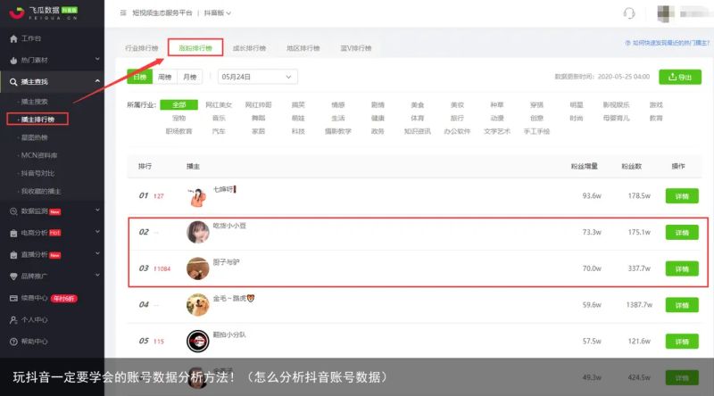Click the avatar of 厨子与驴
714x396 pixels.
click(197, 268)
